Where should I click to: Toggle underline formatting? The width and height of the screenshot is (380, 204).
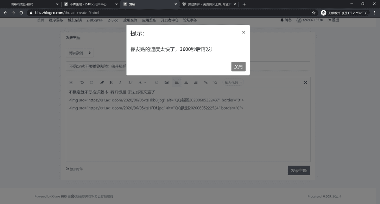tap(129, 82)
